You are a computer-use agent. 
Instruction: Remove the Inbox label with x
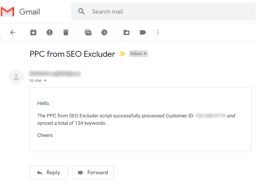click(145, 54)
